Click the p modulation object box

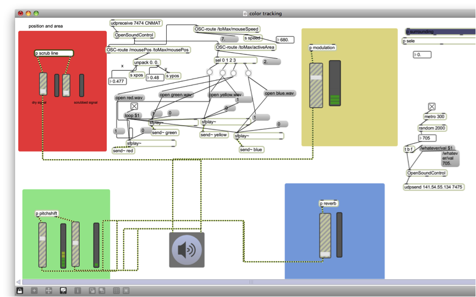323,48
